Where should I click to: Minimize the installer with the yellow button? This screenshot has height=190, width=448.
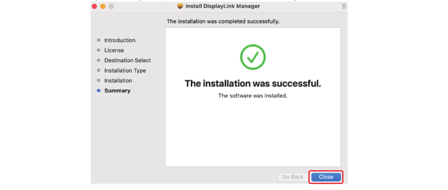103,6
